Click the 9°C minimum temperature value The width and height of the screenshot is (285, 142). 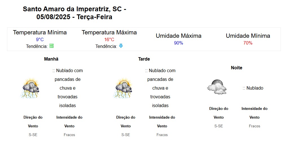point(40,40)
